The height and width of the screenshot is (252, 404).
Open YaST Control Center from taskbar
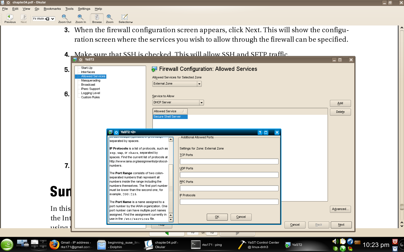click(259, 245)
